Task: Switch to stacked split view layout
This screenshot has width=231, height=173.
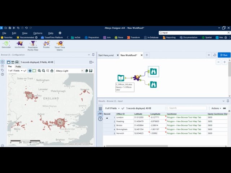Action: pyautogui.click(x=17, y=62)
